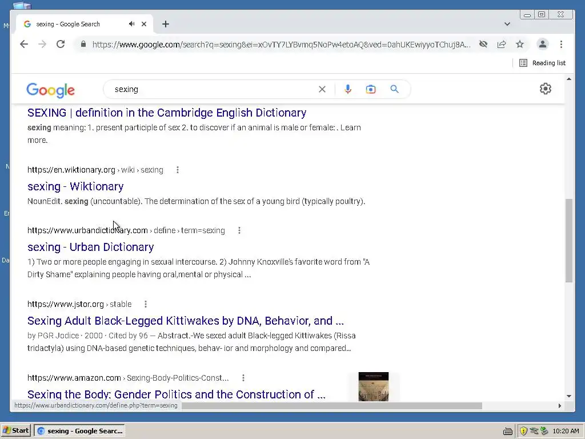
Task: Open the Chrome profile avatar menu
Action: pyautogui.click(x=543, y=45)
